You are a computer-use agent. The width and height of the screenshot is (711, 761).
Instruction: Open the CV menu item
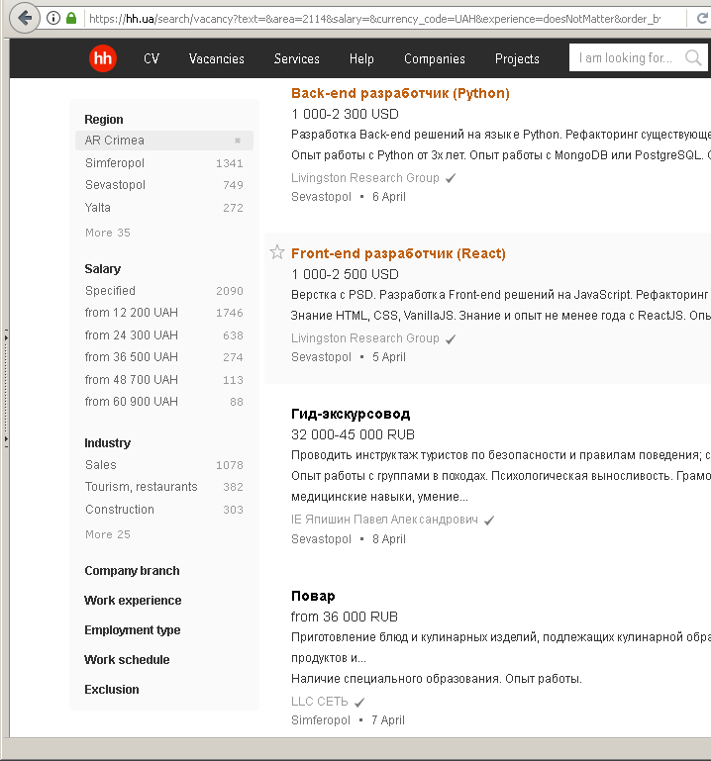(152, 58)
